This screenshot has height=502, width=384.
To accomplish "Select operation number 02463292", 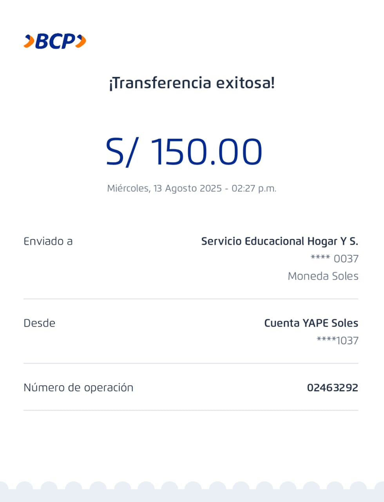I will (332, 387).
